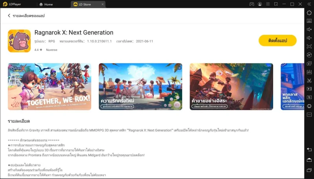Click the mini-window mode icon in title bar
Viewport: 314px width, 179px height.
276,4
